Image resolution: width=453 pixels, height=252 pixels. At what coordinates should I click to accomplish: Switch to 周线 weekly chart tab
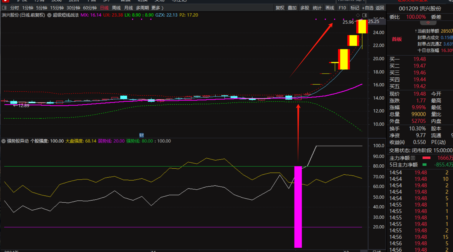point(116,8)
